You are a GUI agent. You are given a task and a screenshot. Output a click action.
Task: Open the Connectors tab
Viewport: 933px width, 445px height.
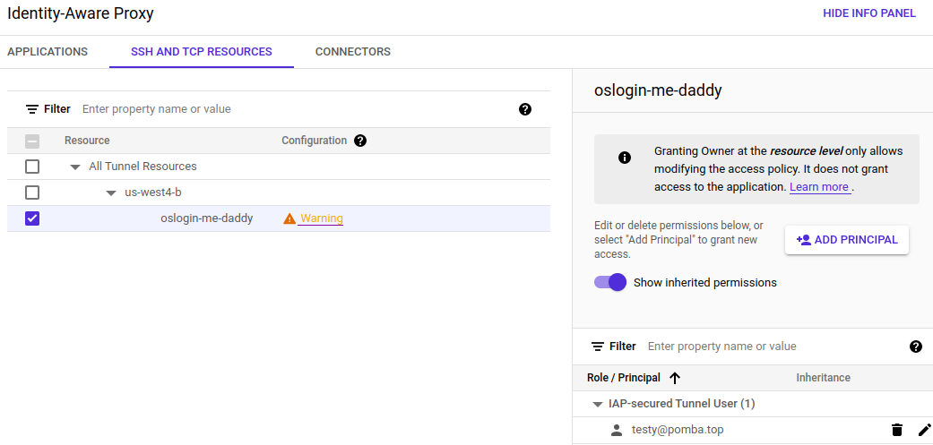353,52
